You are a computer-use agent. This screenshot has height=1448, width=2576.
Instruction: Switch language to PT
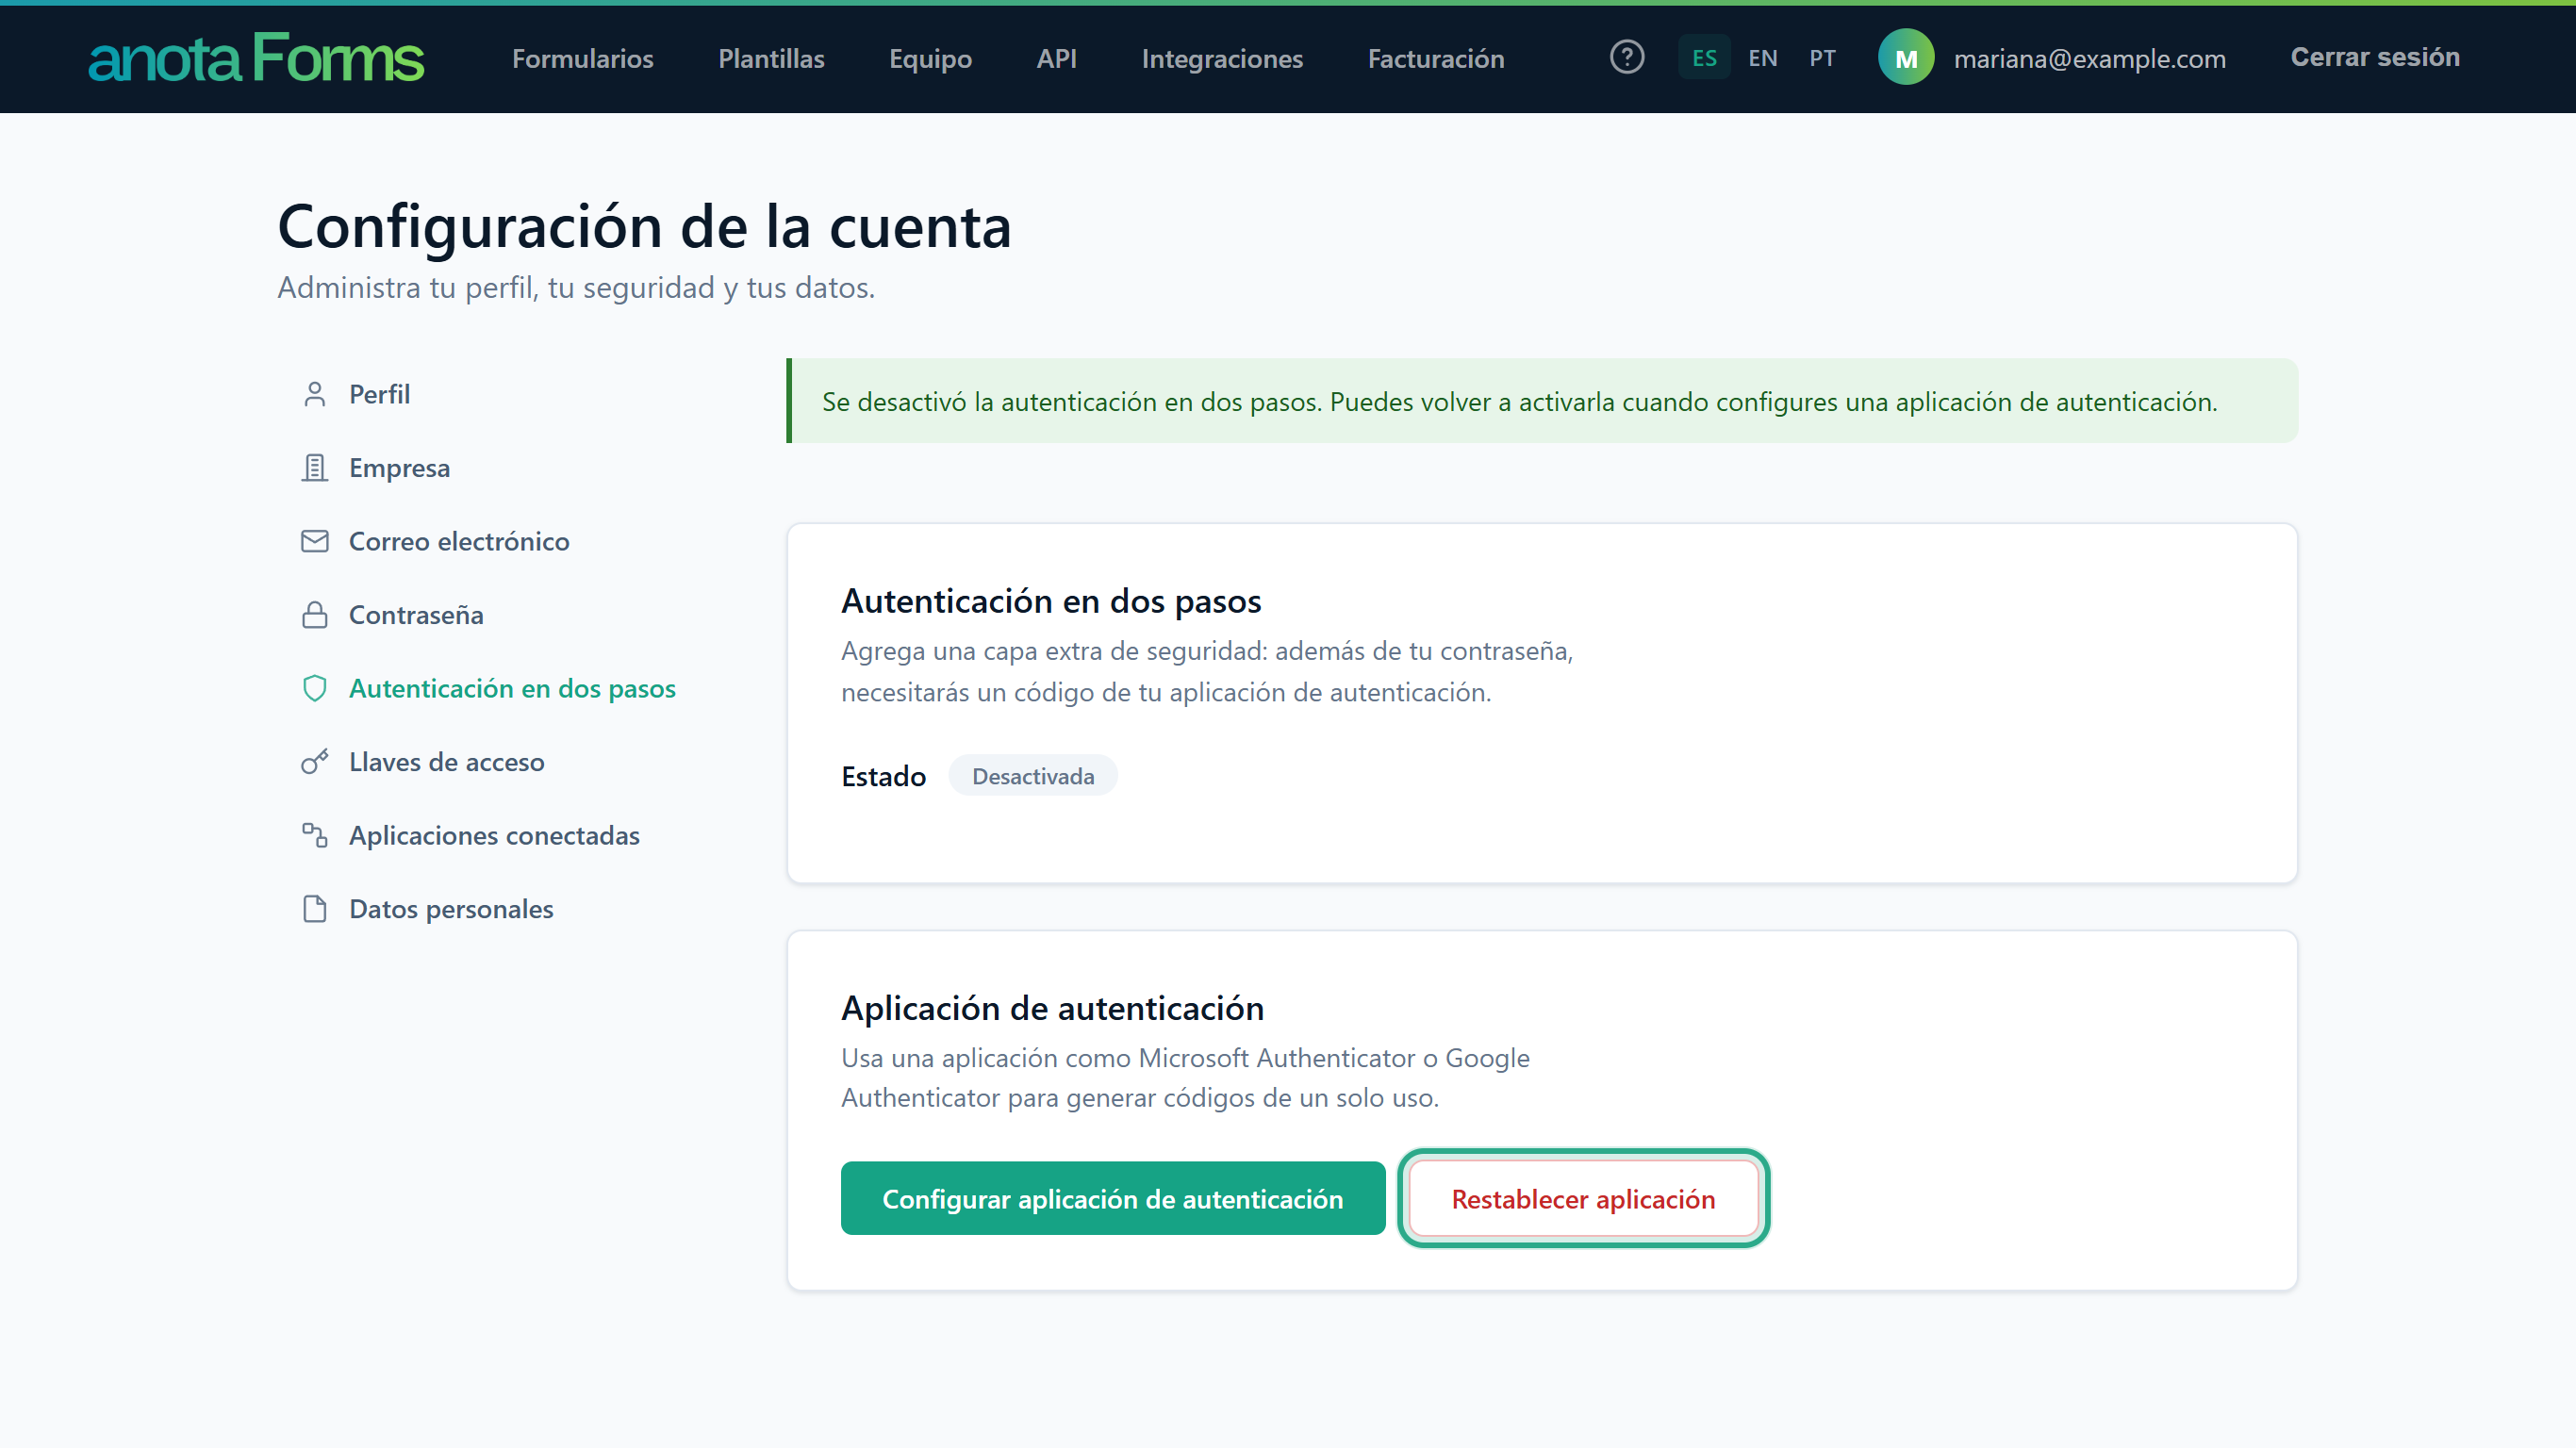[x=1822, y=58]
